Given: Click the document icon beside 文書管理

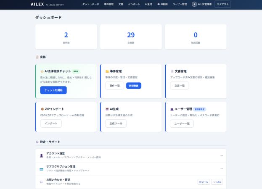Looking at the screenshot, I should tap(172, 71).
